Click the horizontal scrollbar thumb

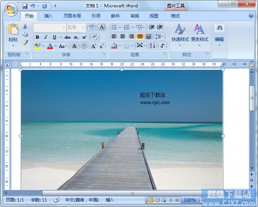[x=132, y=193]
